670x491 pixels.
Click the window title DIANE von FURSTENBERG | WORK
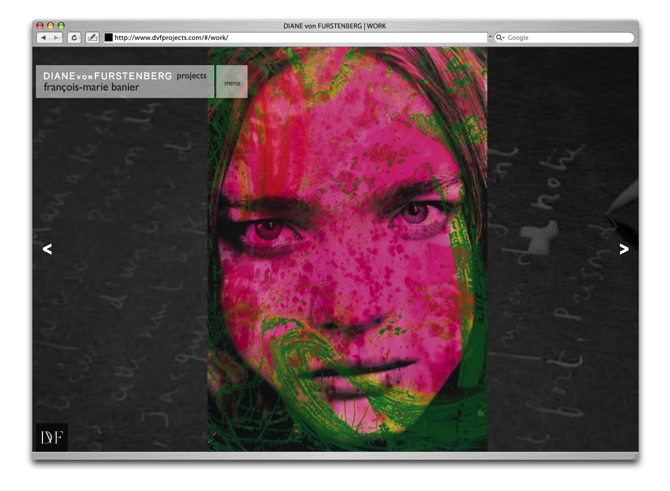[334, 26]
